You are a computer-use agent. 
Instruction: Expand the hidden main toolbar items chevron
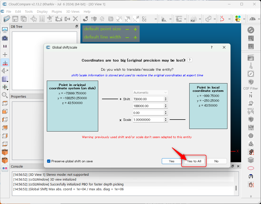155,19
